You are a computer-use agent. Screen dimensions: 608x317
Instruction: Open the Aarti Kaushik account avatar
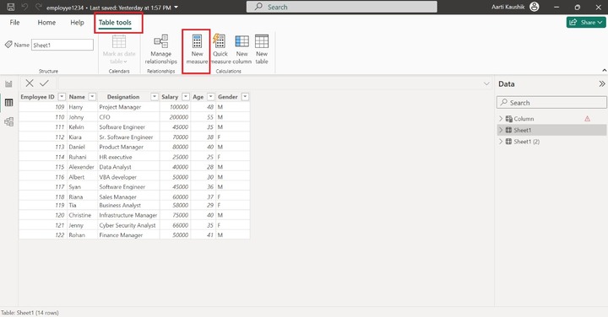pyautogui.click(x=535, y=7)
